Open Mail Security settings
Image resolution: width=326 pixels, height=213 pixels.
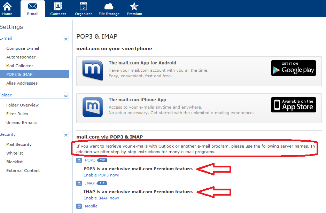click(19, 144)
